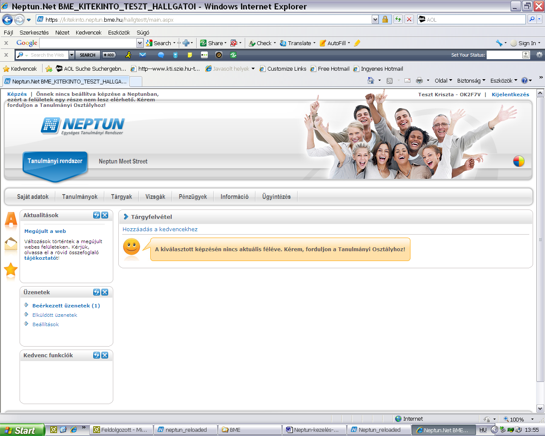The height and width of the screenshot is (436, 545).
Task: Click the browser Print icon
Action: (x=419, y=80)
